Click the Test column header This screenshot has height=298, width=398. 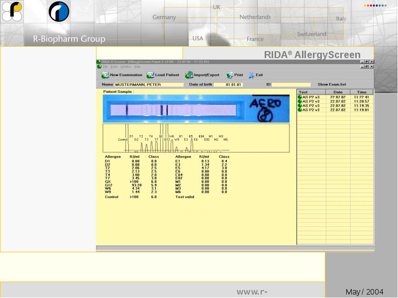point(311,92)
